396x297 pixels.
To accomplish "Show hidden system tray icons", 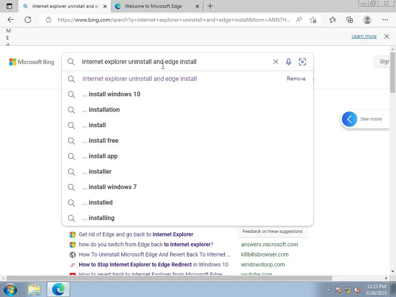I will click(x=329, y=290).
